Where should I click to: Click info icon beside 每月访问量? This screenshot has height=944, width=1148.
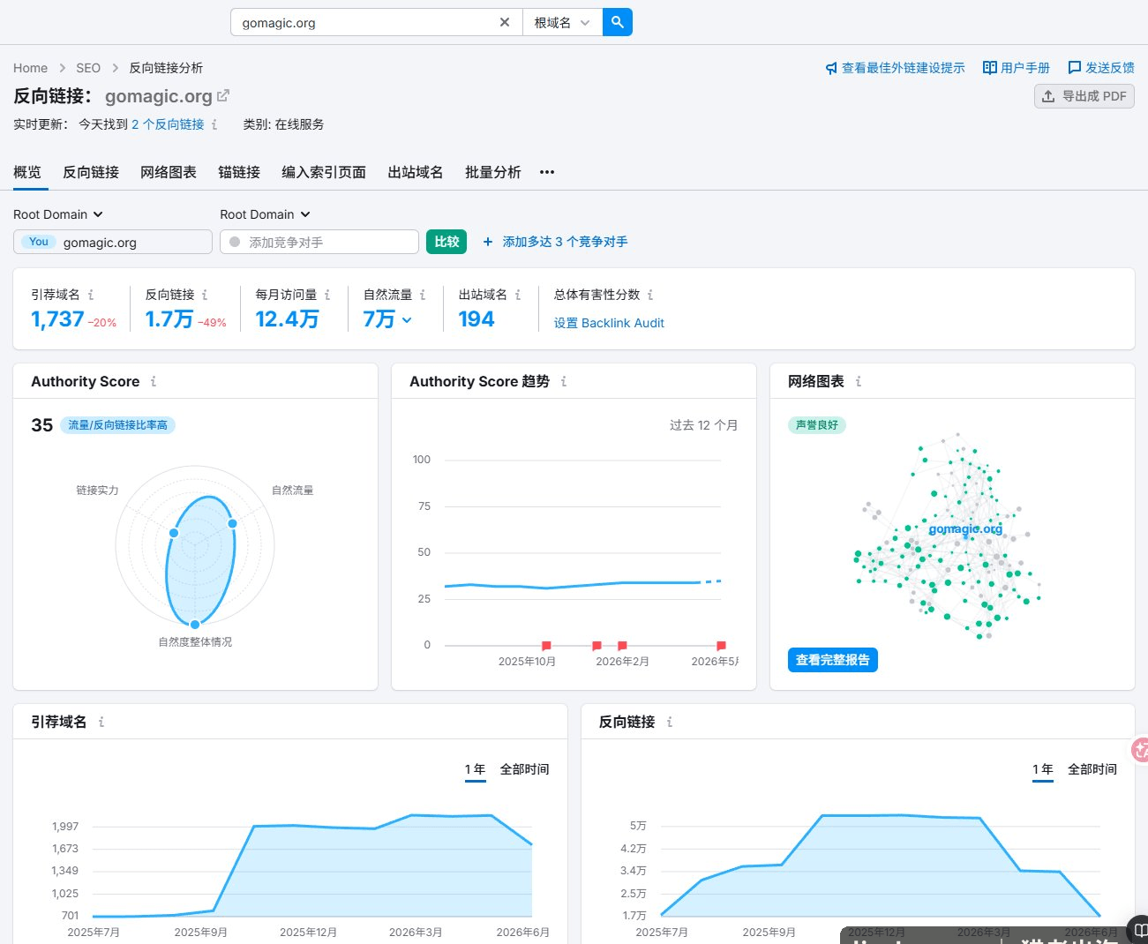coord(327,295)
